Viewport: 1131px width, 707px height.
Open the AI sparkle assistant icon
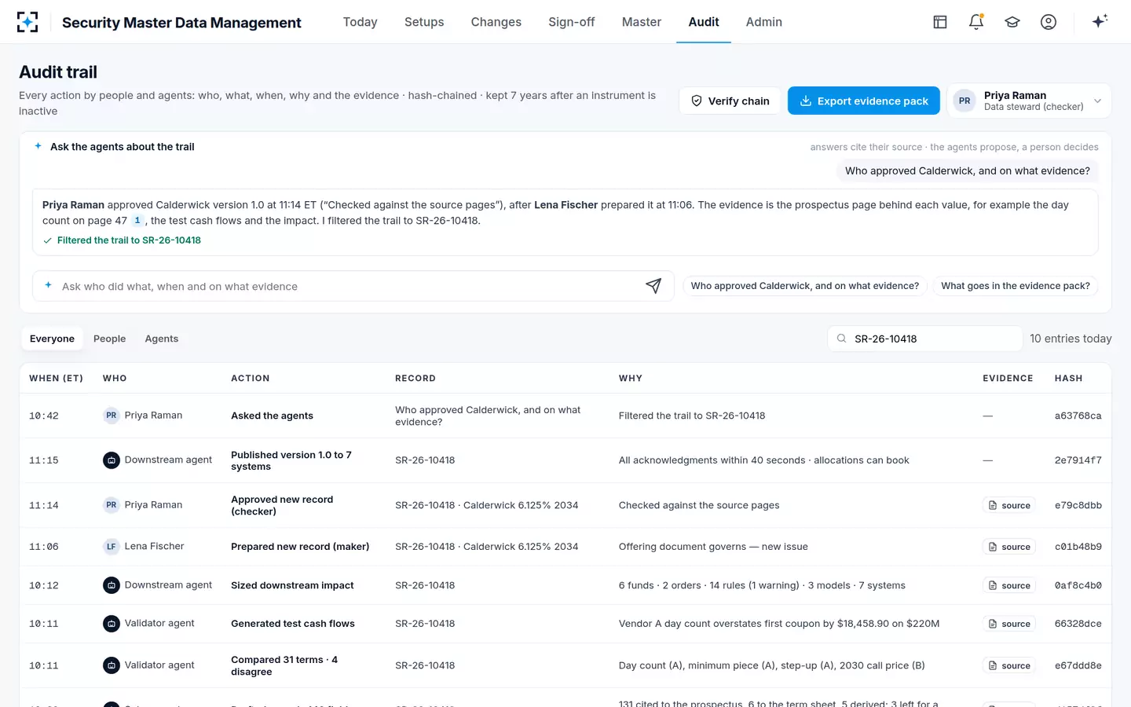coord(1100,21)
